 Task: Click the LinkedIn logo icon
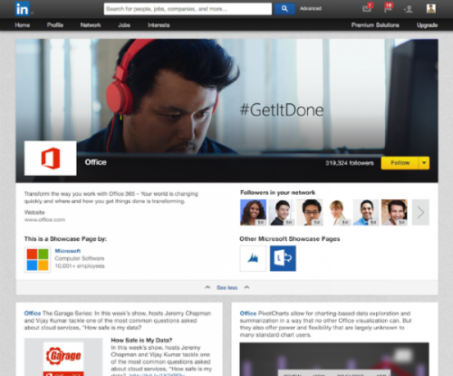click(x=23, y=9)
